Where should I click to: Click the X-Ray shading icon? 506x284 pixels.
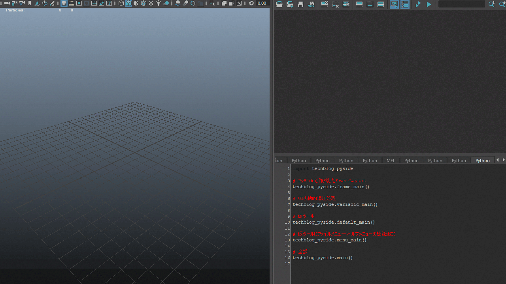click(224, 3)
